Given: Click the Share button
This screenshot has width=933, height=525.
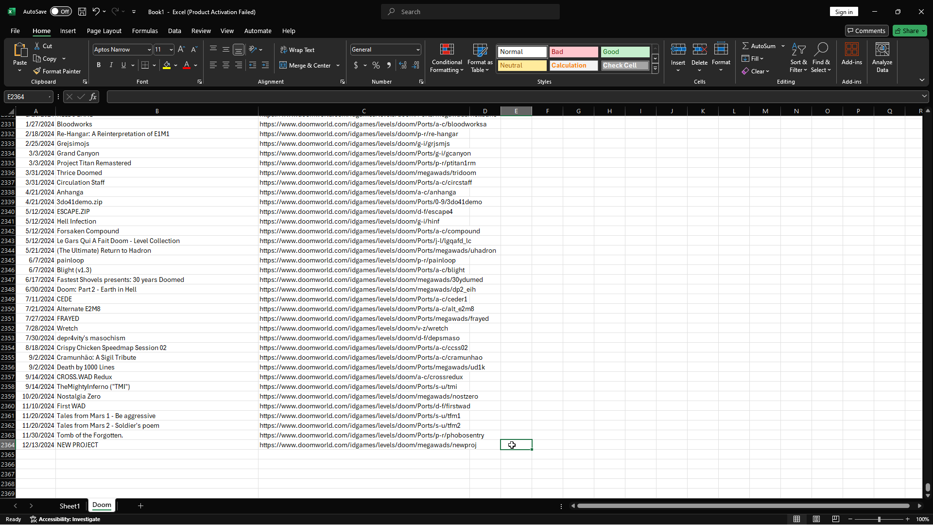Looking at the screenshot, I should click(x=910, y=31).
